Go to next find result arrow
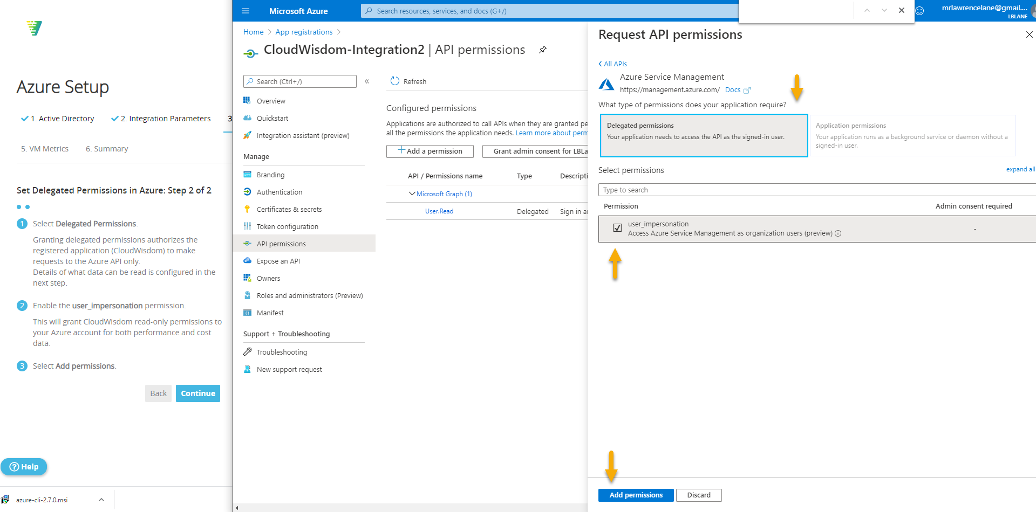The height and width of the screenshot is (512, 1036). [884, 10]
